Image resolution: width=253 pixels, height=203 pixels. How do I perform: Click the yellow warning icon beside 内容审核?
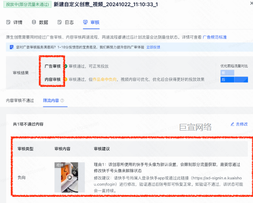(x=65, y=79)
